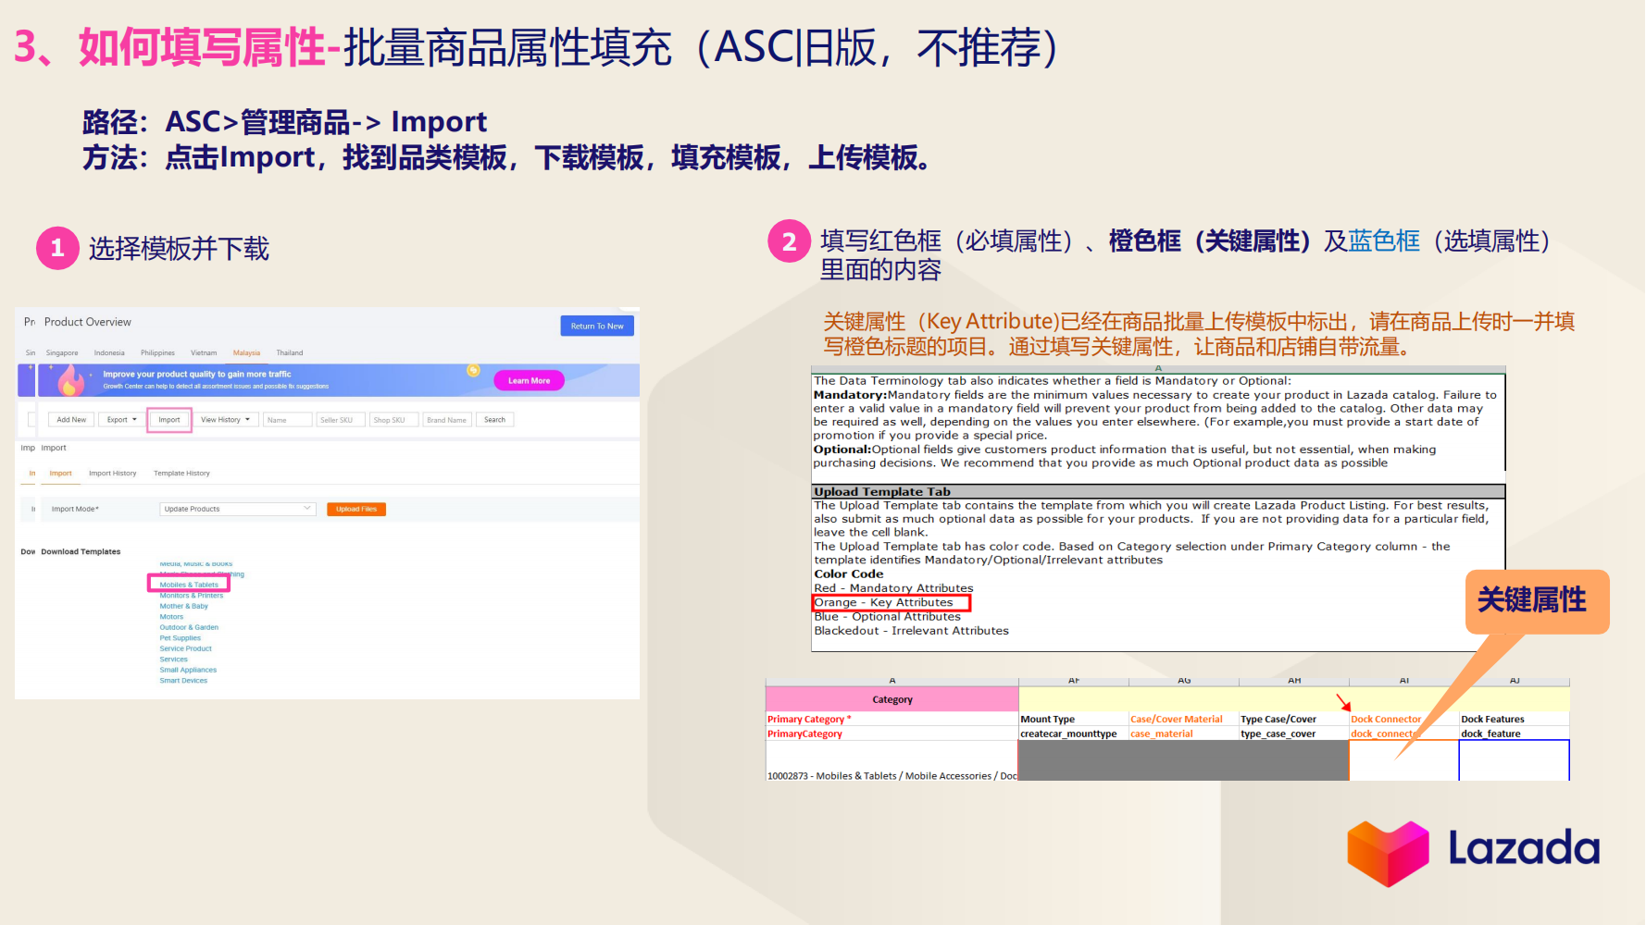Open the Motors template link
1646x925 pixels.
(171, 616)
